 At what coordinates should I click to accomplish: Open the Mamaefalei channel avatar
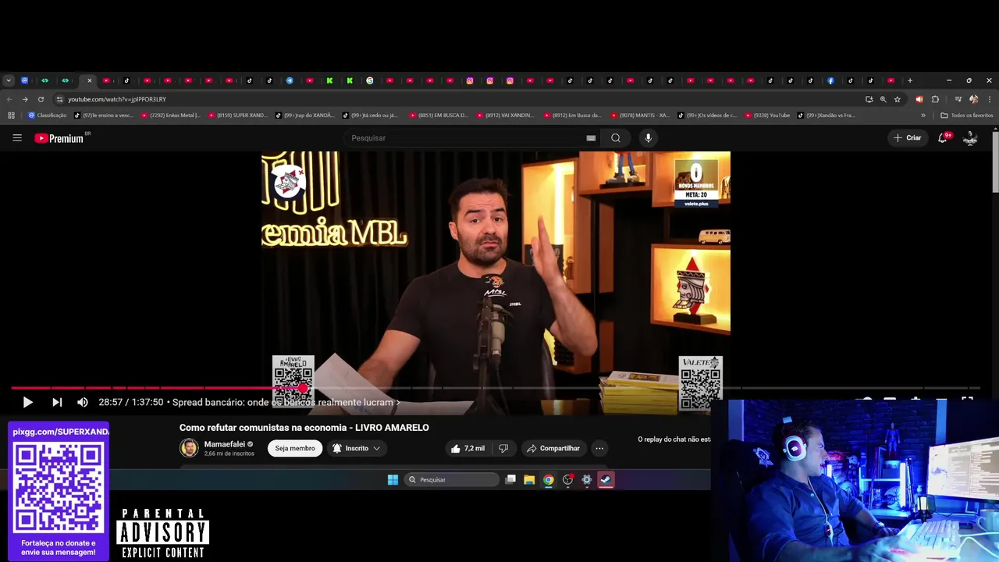pos(189,448)
